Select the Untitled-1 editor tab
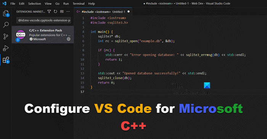This screenshot has height=139, width=267. tap(103, 12)
